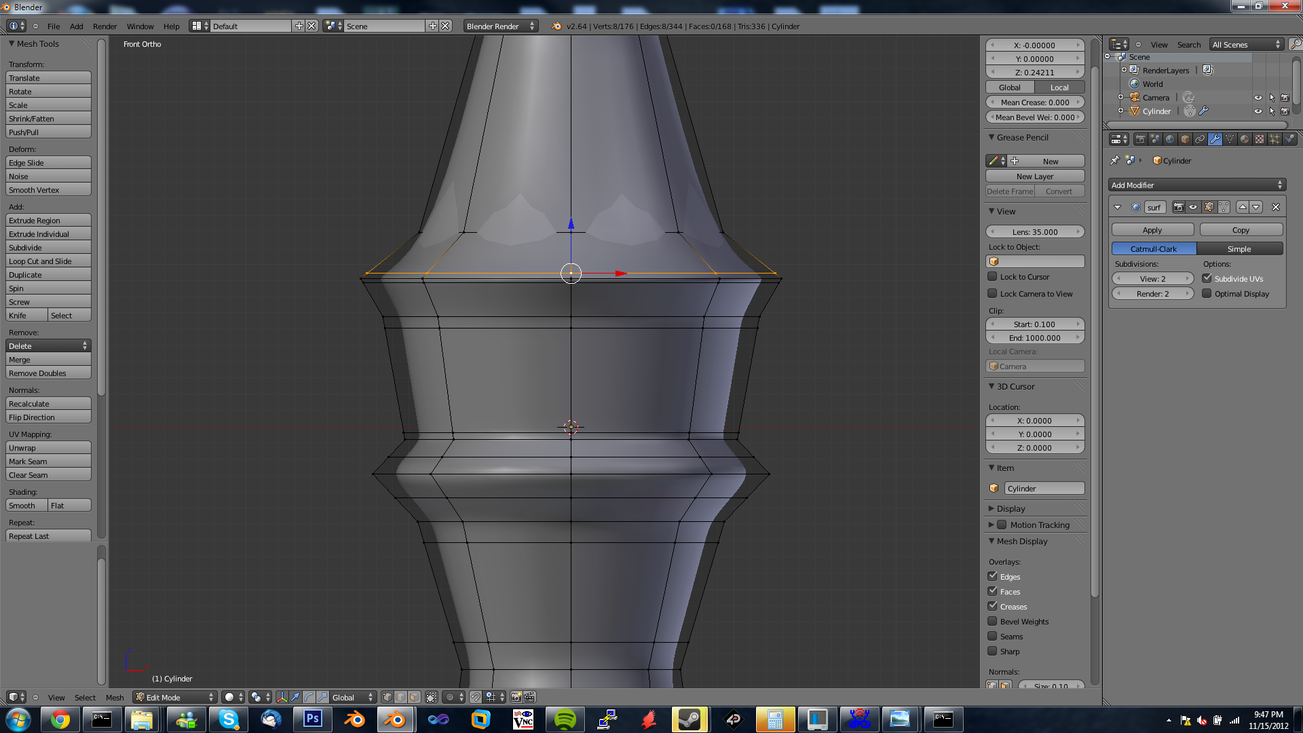
Task: Toggle Camera visibility eye in outliner
Action: coord(1258,98)
